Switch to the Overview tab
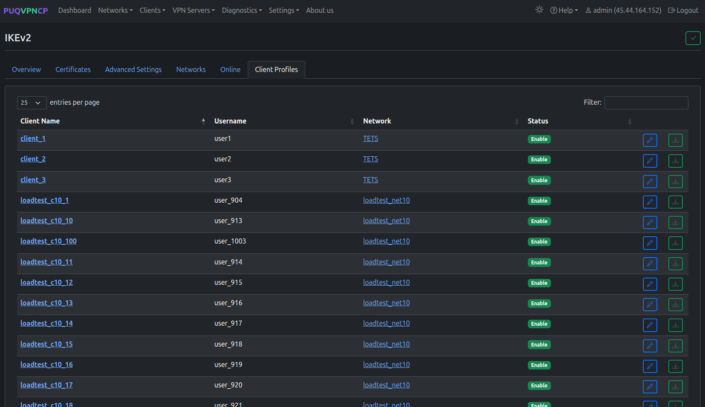The height and width of the screenshot is (407, 705). tap(26, 69)
